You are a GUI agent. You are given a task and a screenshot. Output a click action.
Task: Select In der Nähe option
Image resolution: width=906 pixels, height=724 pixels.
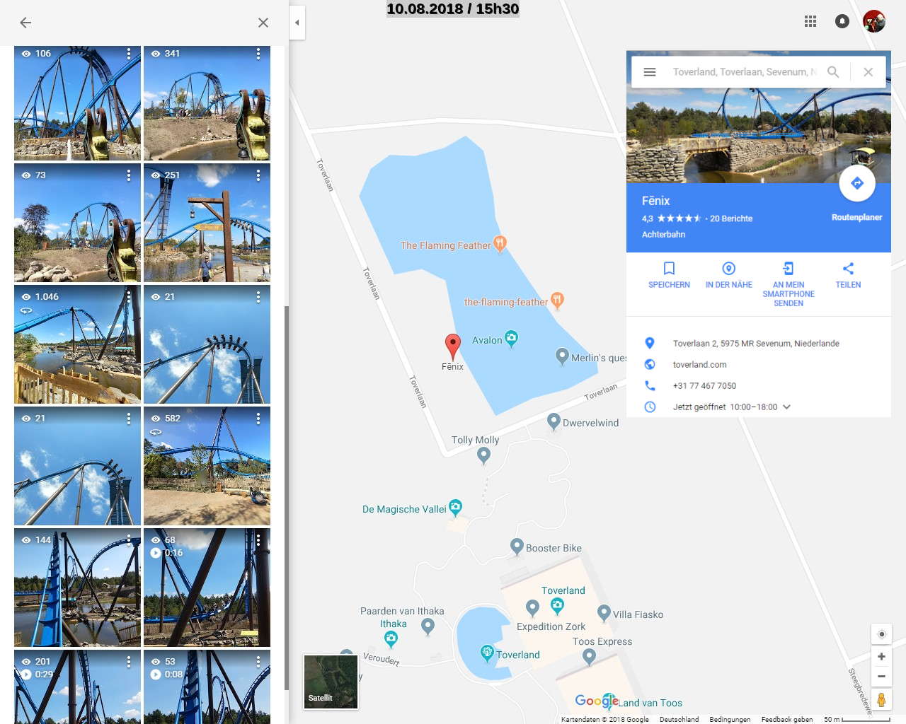[728, 275]
